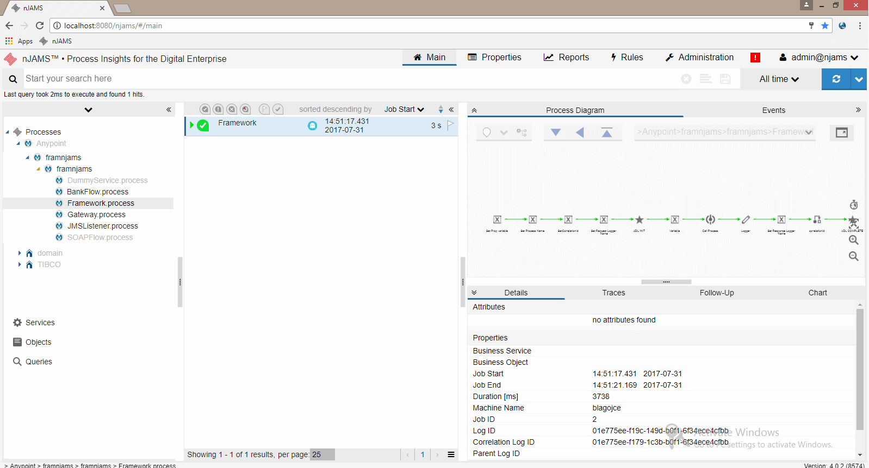Click the search magnifier icon
The image size is (869, 468).
(13, 79)
